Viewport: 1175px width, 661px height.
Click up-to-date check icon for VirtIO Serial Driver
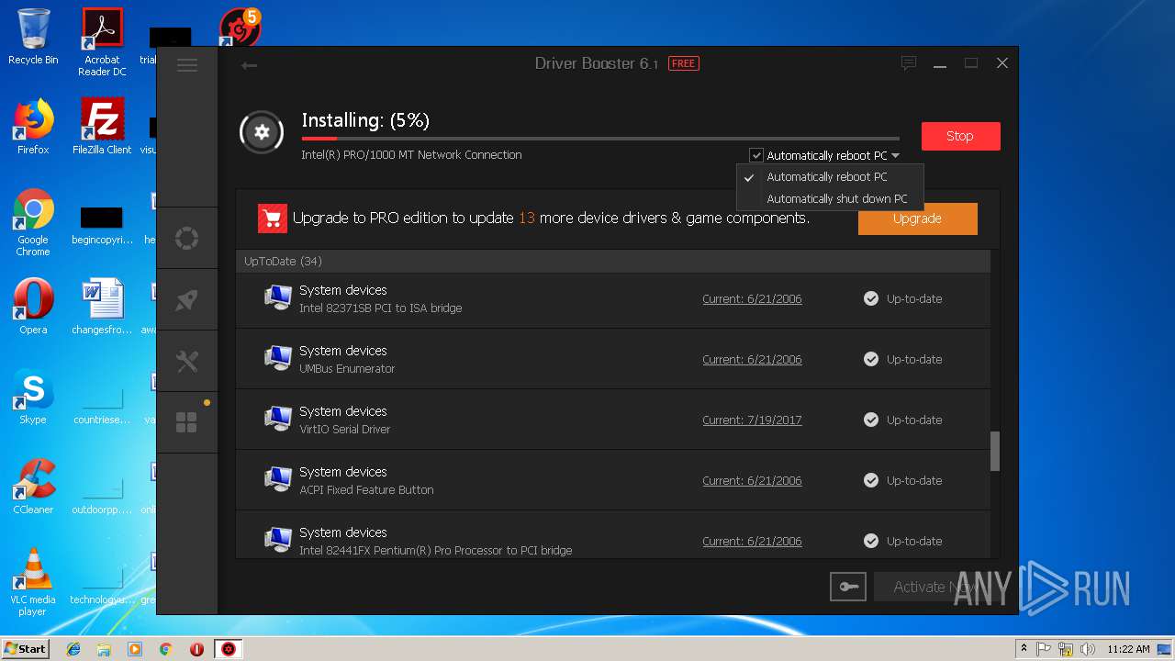tap(871, 420)
